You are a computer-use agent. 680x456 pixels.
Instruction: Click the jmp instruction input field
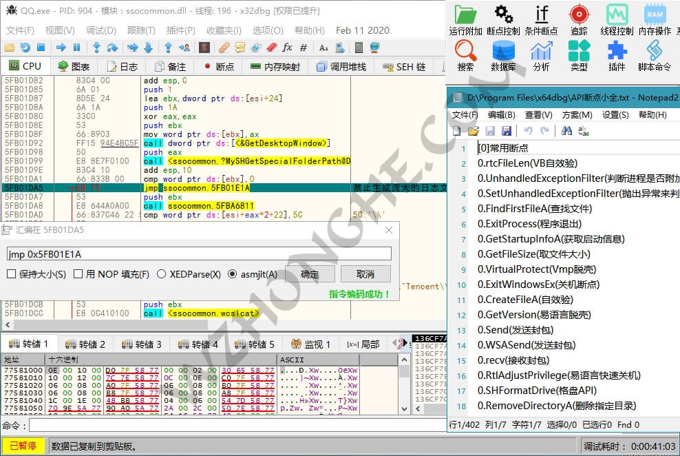(198, 254)
